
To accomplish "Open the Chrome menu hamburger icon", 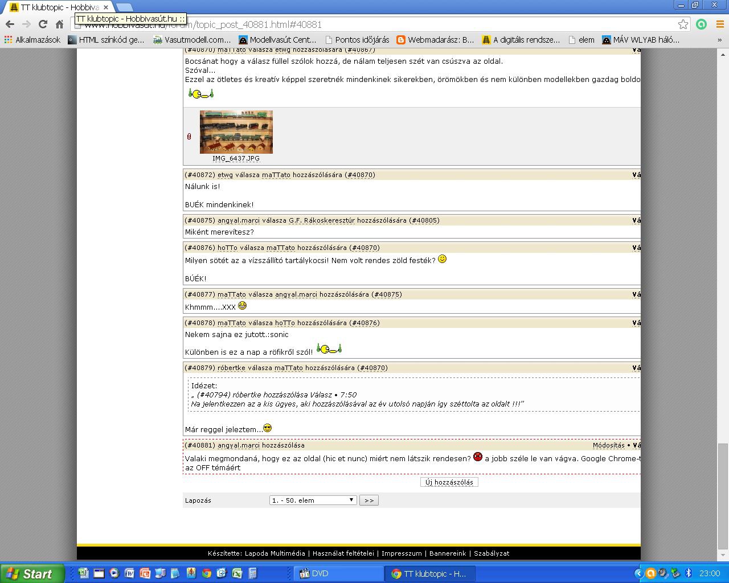I will tap(720, 24).
